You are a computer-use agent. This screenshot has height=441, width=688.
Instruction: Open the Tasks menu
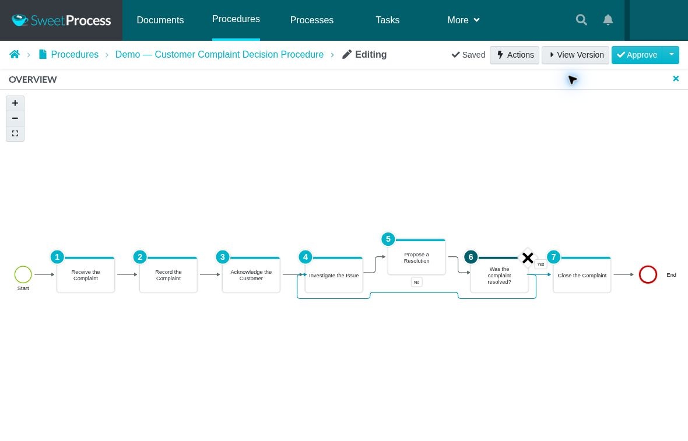[388, 20]
